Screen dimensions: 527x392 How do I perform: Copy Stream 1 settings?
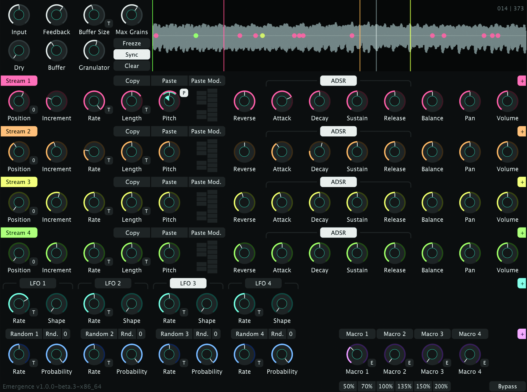(x=132, y=81)
